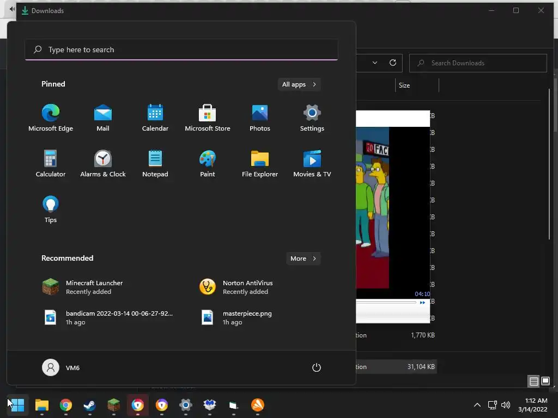Open the purple AVG browser taskbar icon
The image size is (558, 418).
161,405
